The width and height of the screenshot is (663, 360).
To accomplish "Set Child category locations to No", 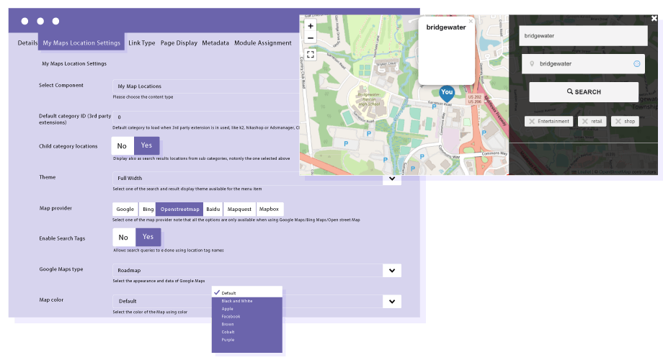I will pyautogui.click(x=123, y=145).
